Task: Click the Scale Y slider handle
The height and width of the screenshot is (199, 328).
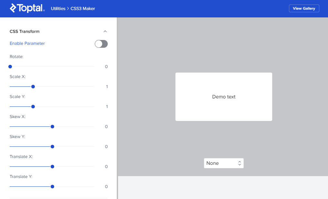Action: coord(33,107)
